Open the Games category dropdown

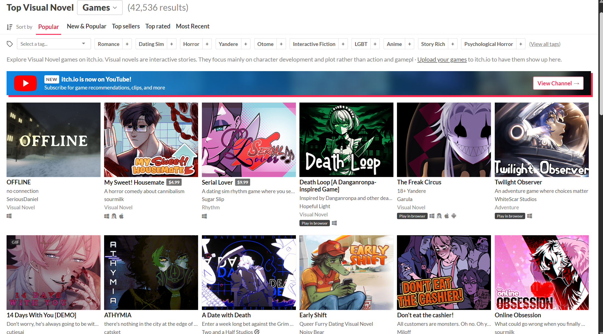[x=100, y=8]
